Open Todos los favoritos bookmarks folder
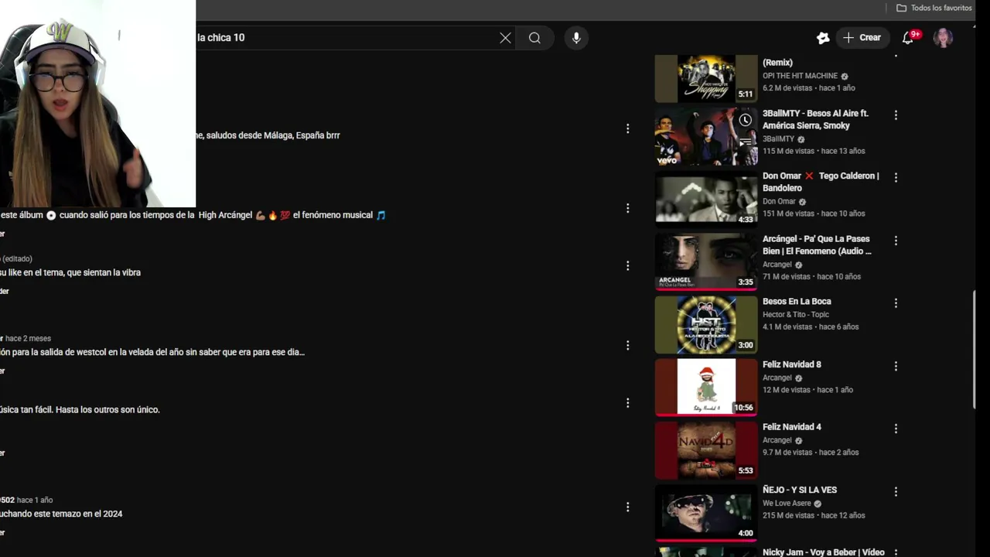This screenshot has height=557, width=990. [934, 8]
